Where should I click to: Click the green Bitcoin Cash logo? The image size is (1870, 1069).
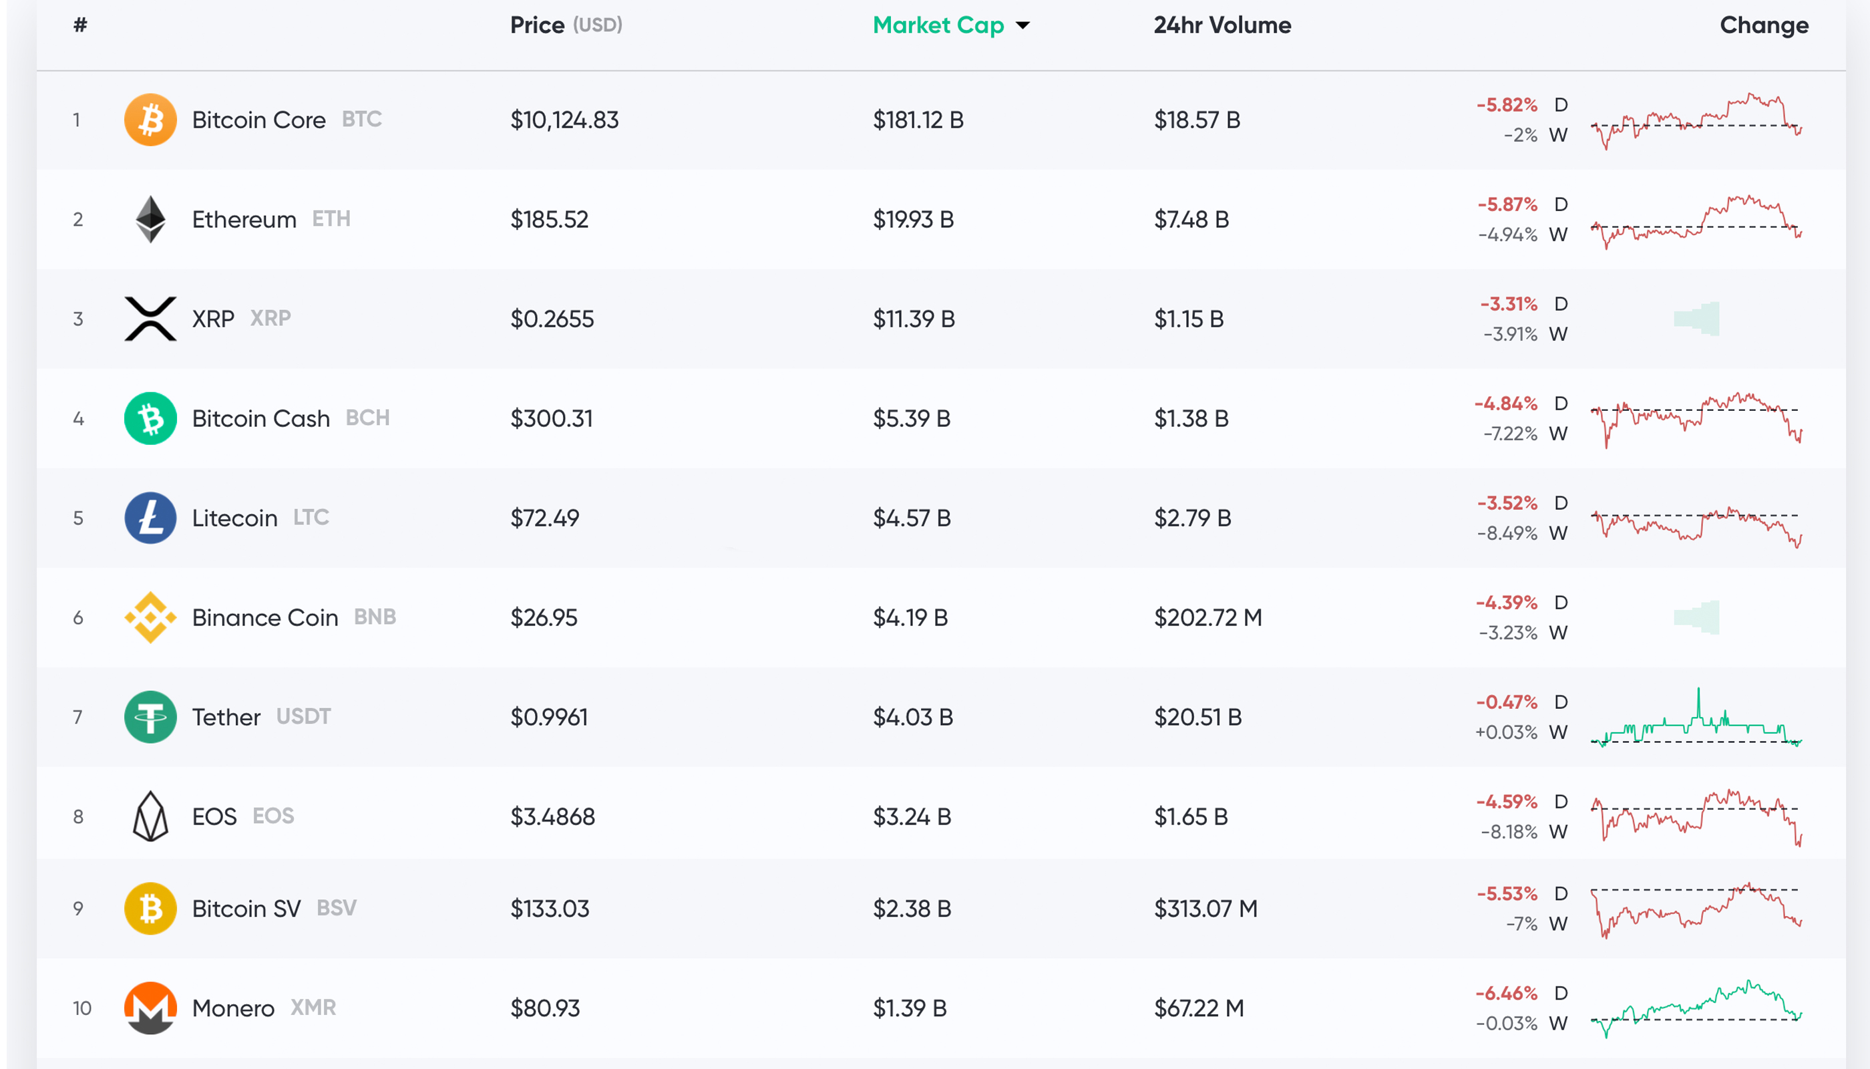pos(150,418)
